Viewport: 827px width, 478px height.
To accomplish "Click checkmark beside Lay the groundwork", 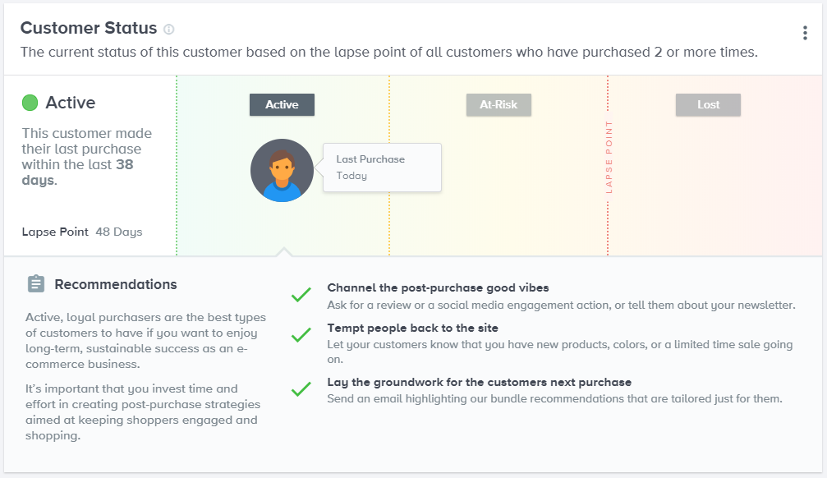I will pos(301,389).
